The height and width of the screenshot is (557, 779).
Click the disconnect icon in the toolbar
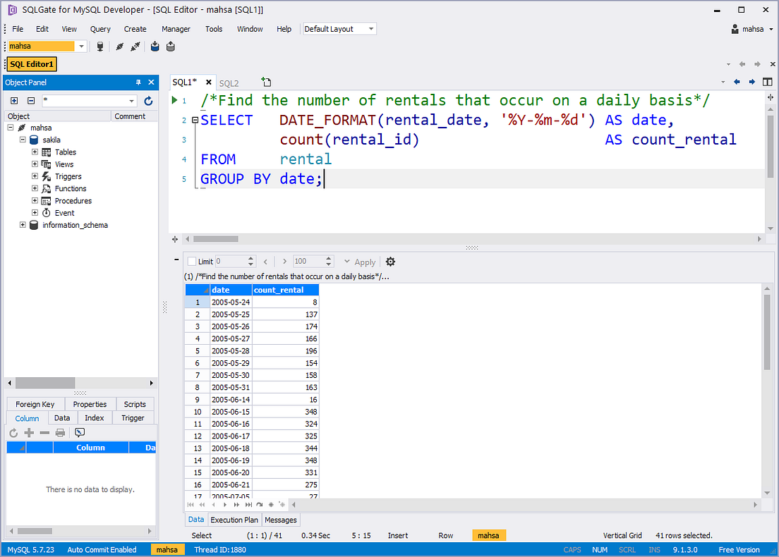point(137,47)
